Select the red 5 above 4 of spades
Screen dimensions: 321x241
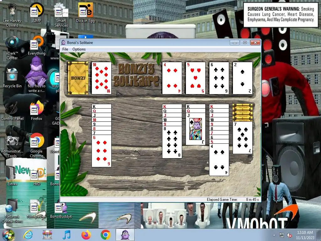(x=219, y=142)
